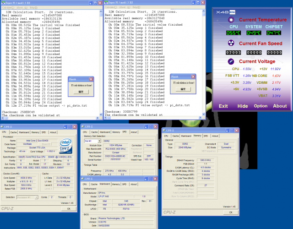Click OK button in CPU-Z Memory window

[x=231, y=213]
